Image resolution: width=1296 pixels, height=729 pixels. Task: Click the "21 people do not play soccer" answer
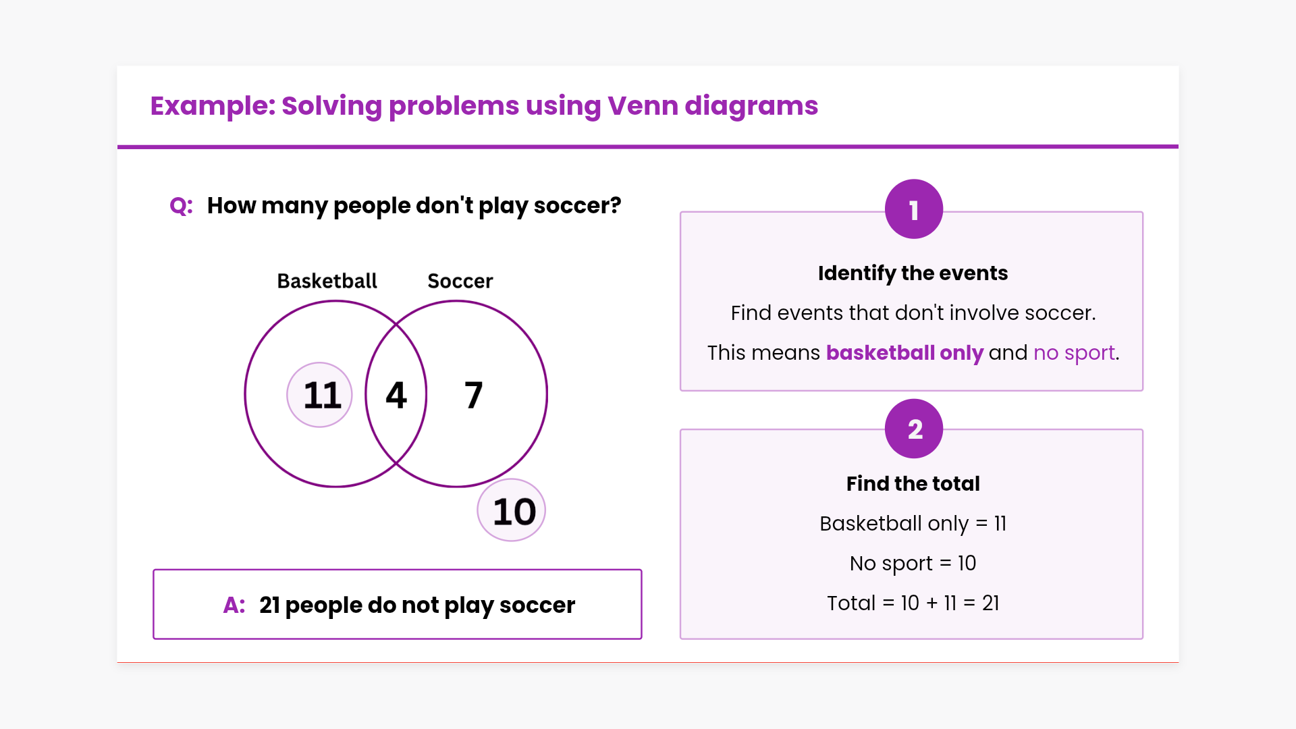click(417, 605)
